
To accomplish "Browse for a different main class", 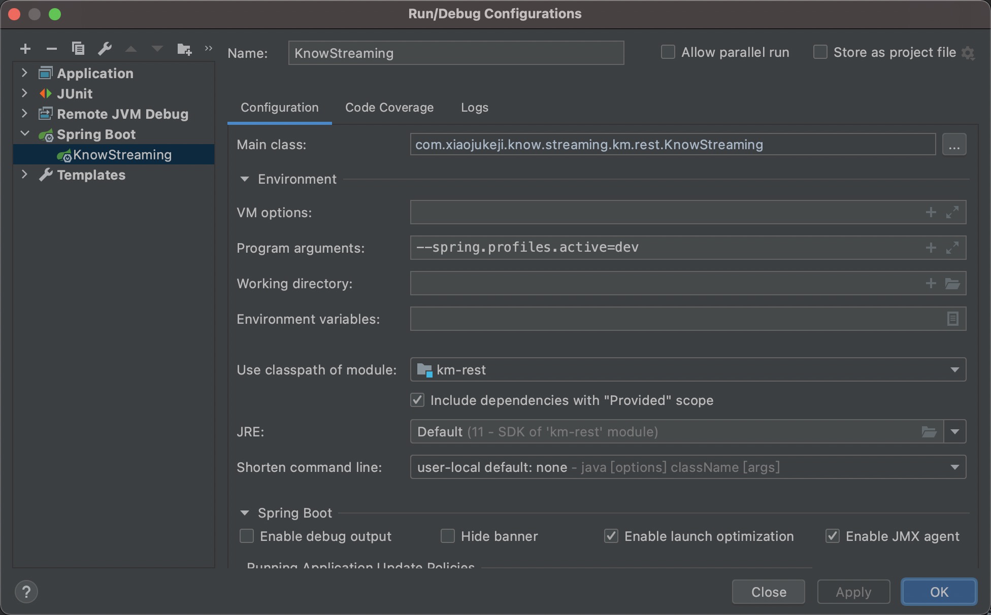I will (x=954, y=144).
